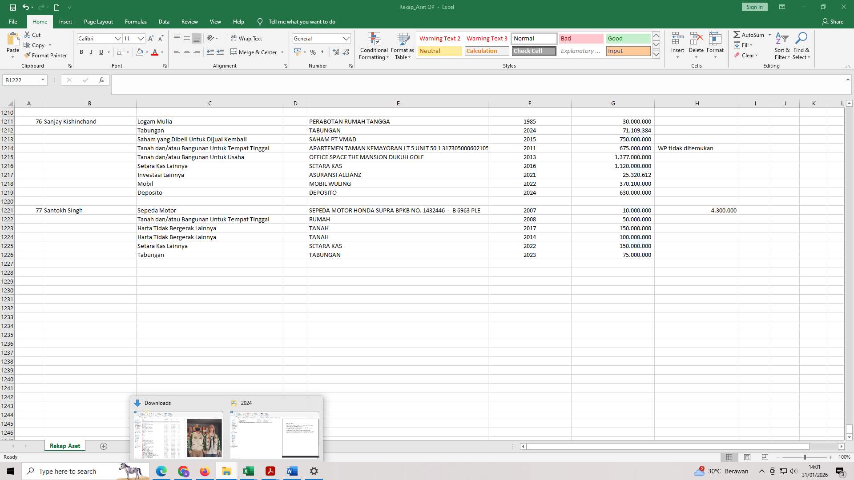Toggle Wrap Text for the cell

[246, 38]
